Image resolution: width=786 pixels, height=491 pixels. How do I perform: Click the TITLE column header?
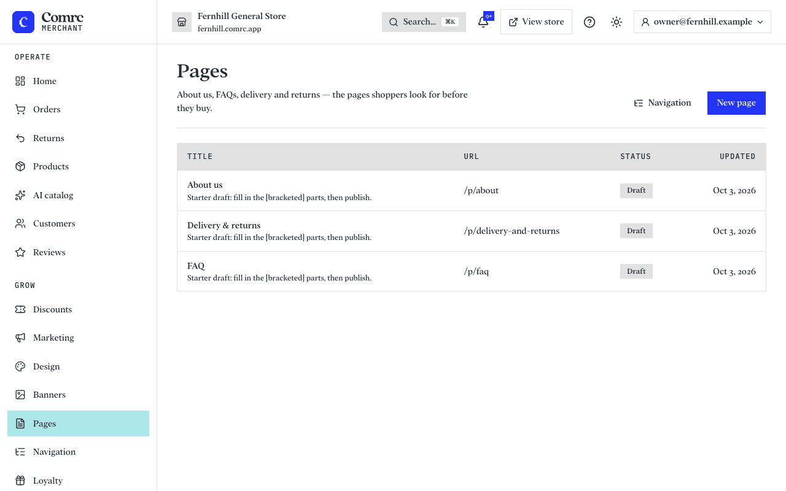click(200, 157)
